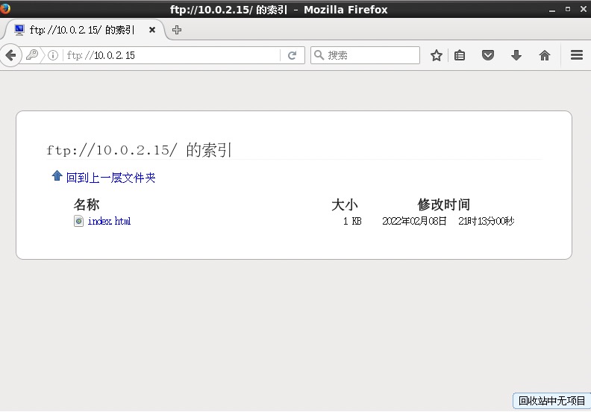Go to the home page

tap(545, 55)
